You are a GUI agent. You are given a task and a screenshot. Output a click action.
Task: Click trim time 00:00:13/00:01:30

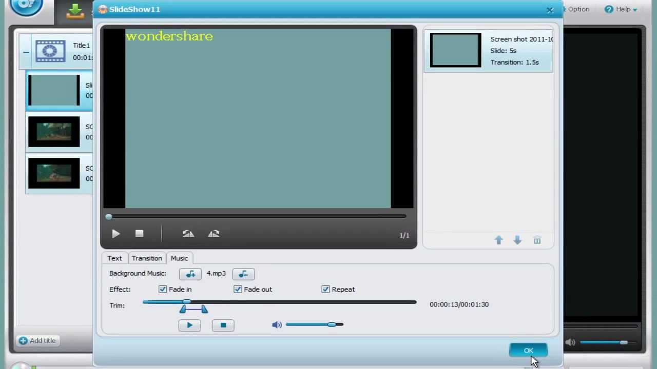(x=459, y=304)
